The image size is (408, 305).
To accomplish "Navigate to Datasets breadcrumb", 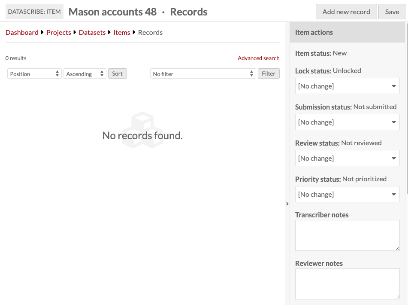I will coord(92,32).
